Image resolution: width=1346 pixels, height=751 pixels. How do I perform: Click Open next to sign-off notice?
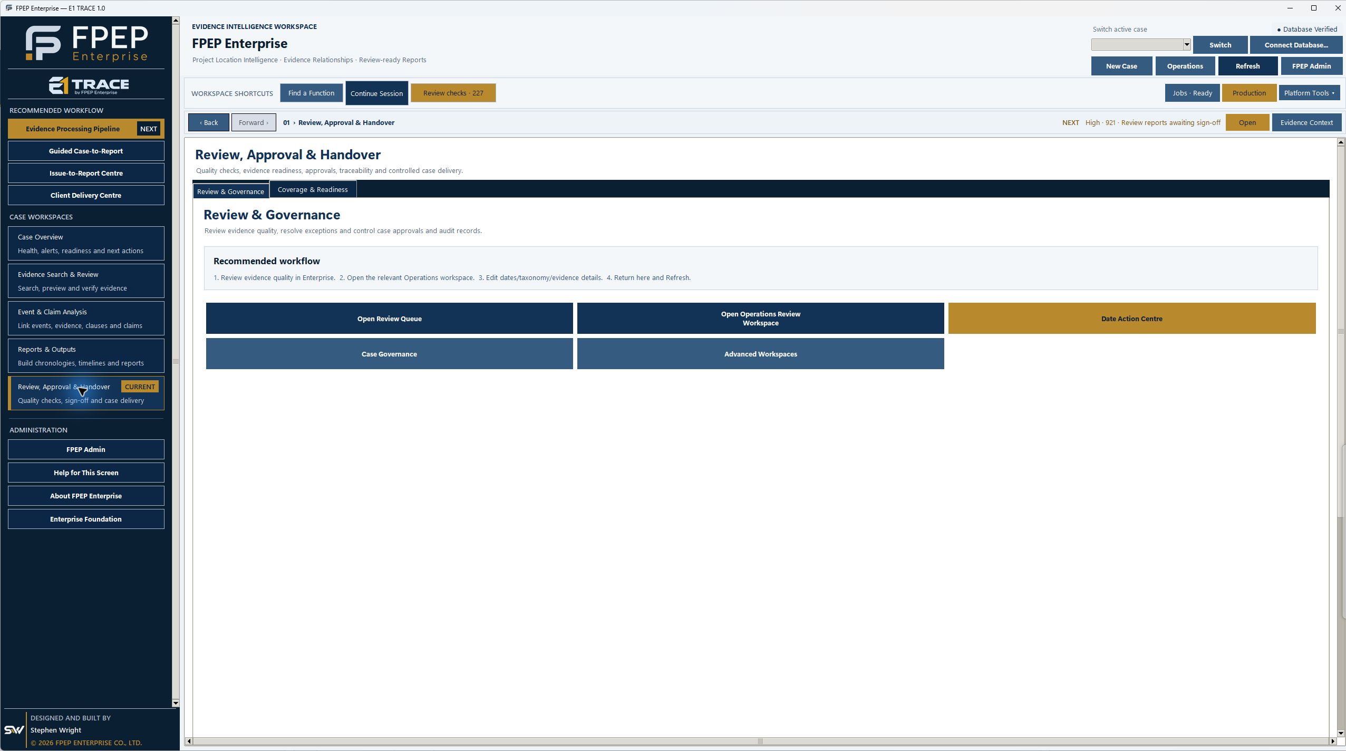[x=1247, y=122]
